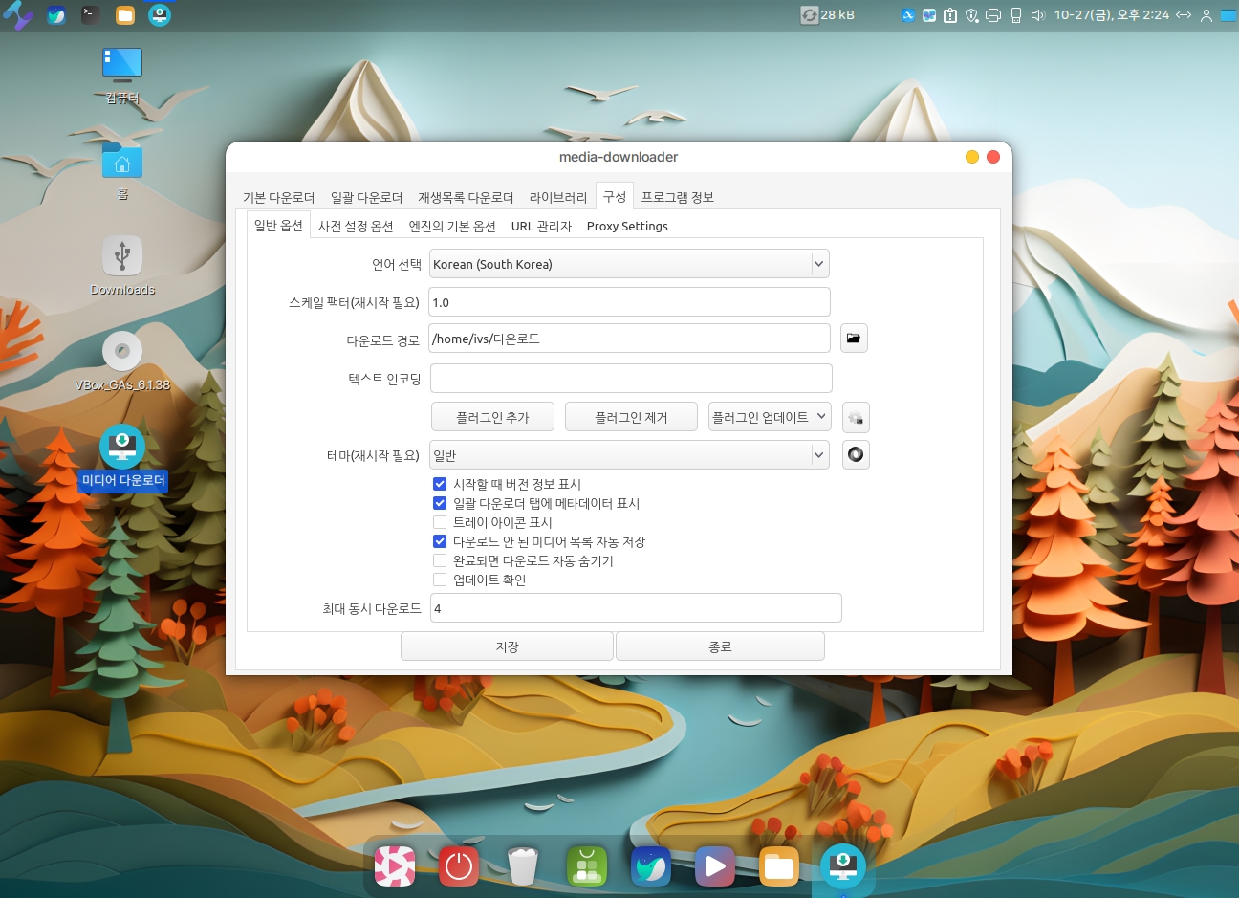1239x898 pixels.
Task: Open the Proxy Settings sub-tab
Action: pyautogui.click(x=627, y=227)
